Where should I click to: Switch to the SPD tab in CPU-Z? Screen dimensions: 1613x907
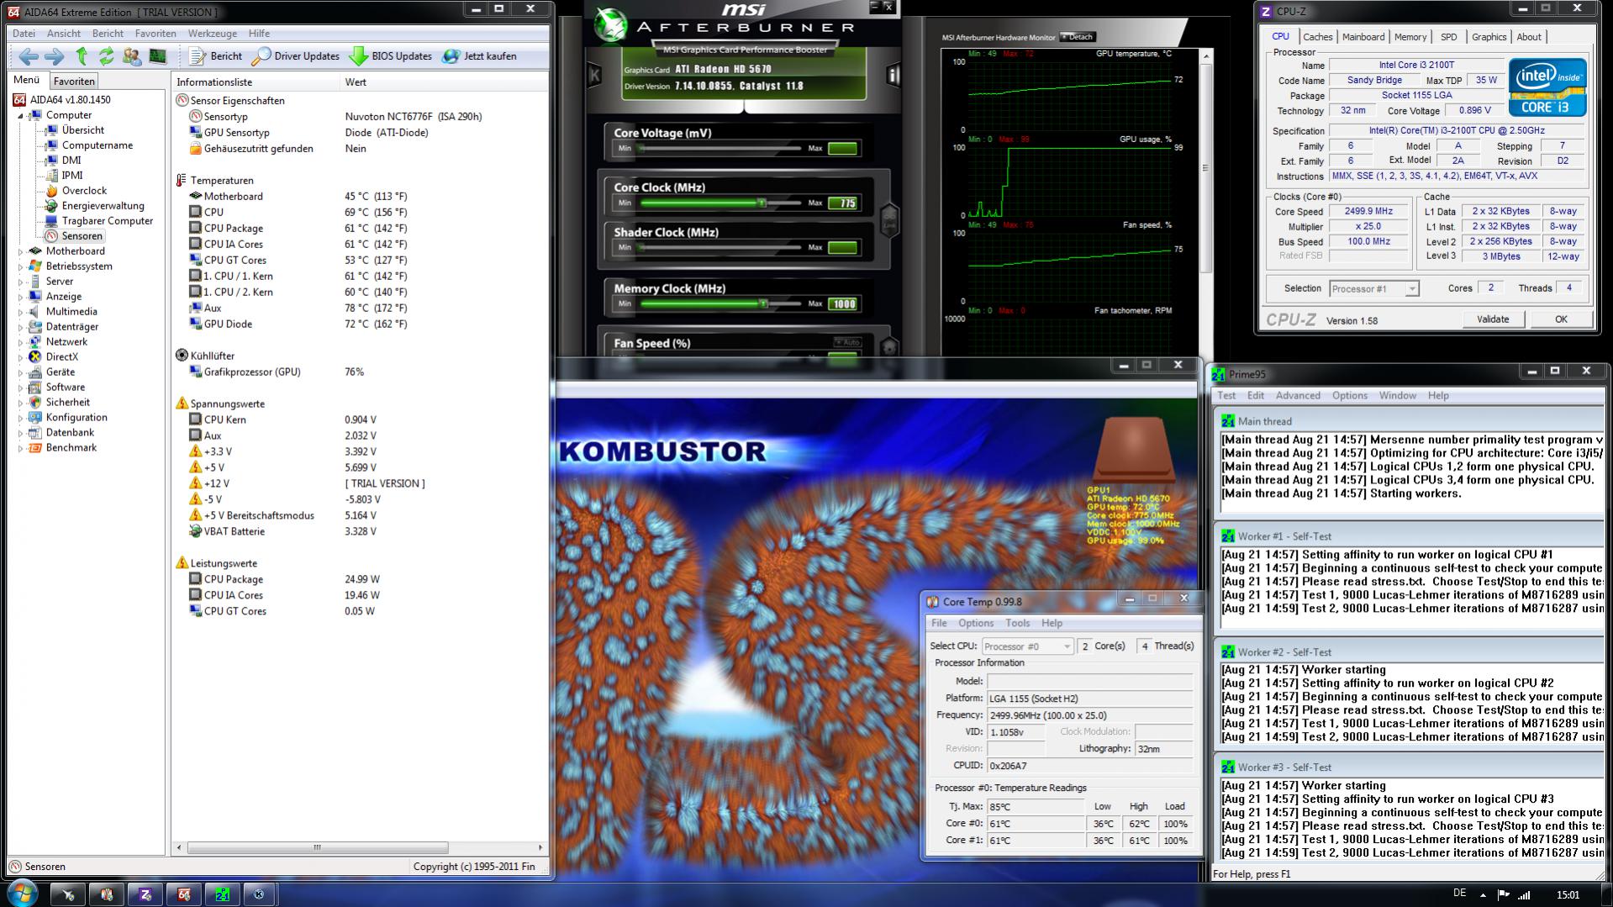(x=1448, y=37)
